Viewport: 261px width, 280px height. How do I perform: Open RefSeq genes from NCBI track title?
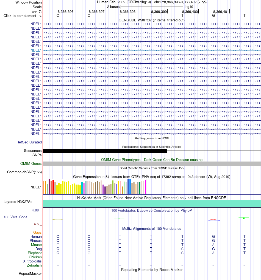click(152, 138)
